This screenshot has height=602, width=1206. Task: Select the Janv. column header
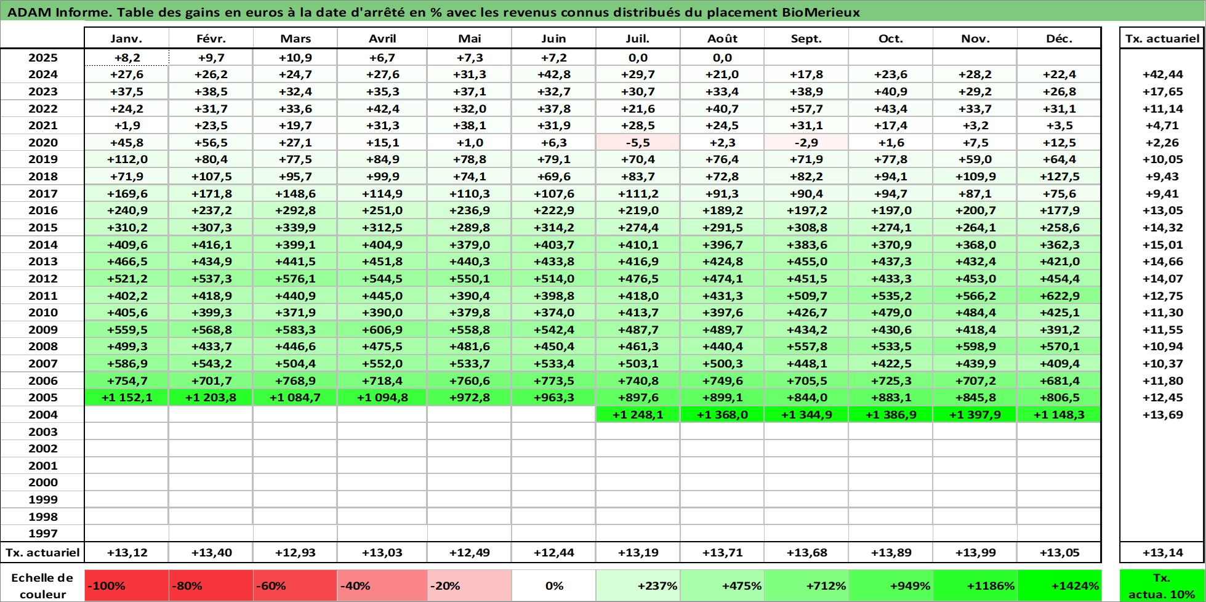click(x=126, y=38)
